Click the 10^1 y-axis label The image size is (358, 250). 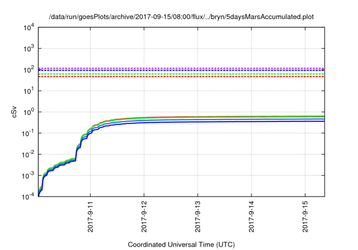[29, 91]
